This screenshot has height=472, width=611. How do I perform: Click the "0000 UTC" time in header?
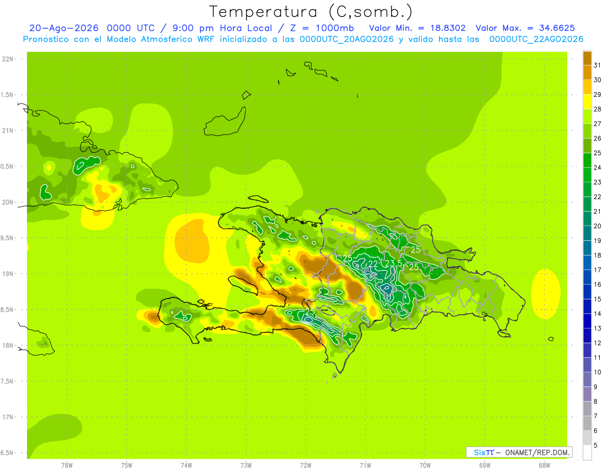click(x=132, y=28)
